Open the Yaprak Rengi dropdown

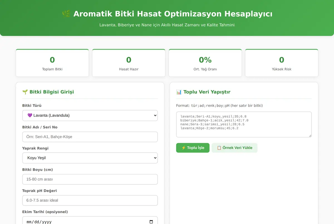coord(90,158)
